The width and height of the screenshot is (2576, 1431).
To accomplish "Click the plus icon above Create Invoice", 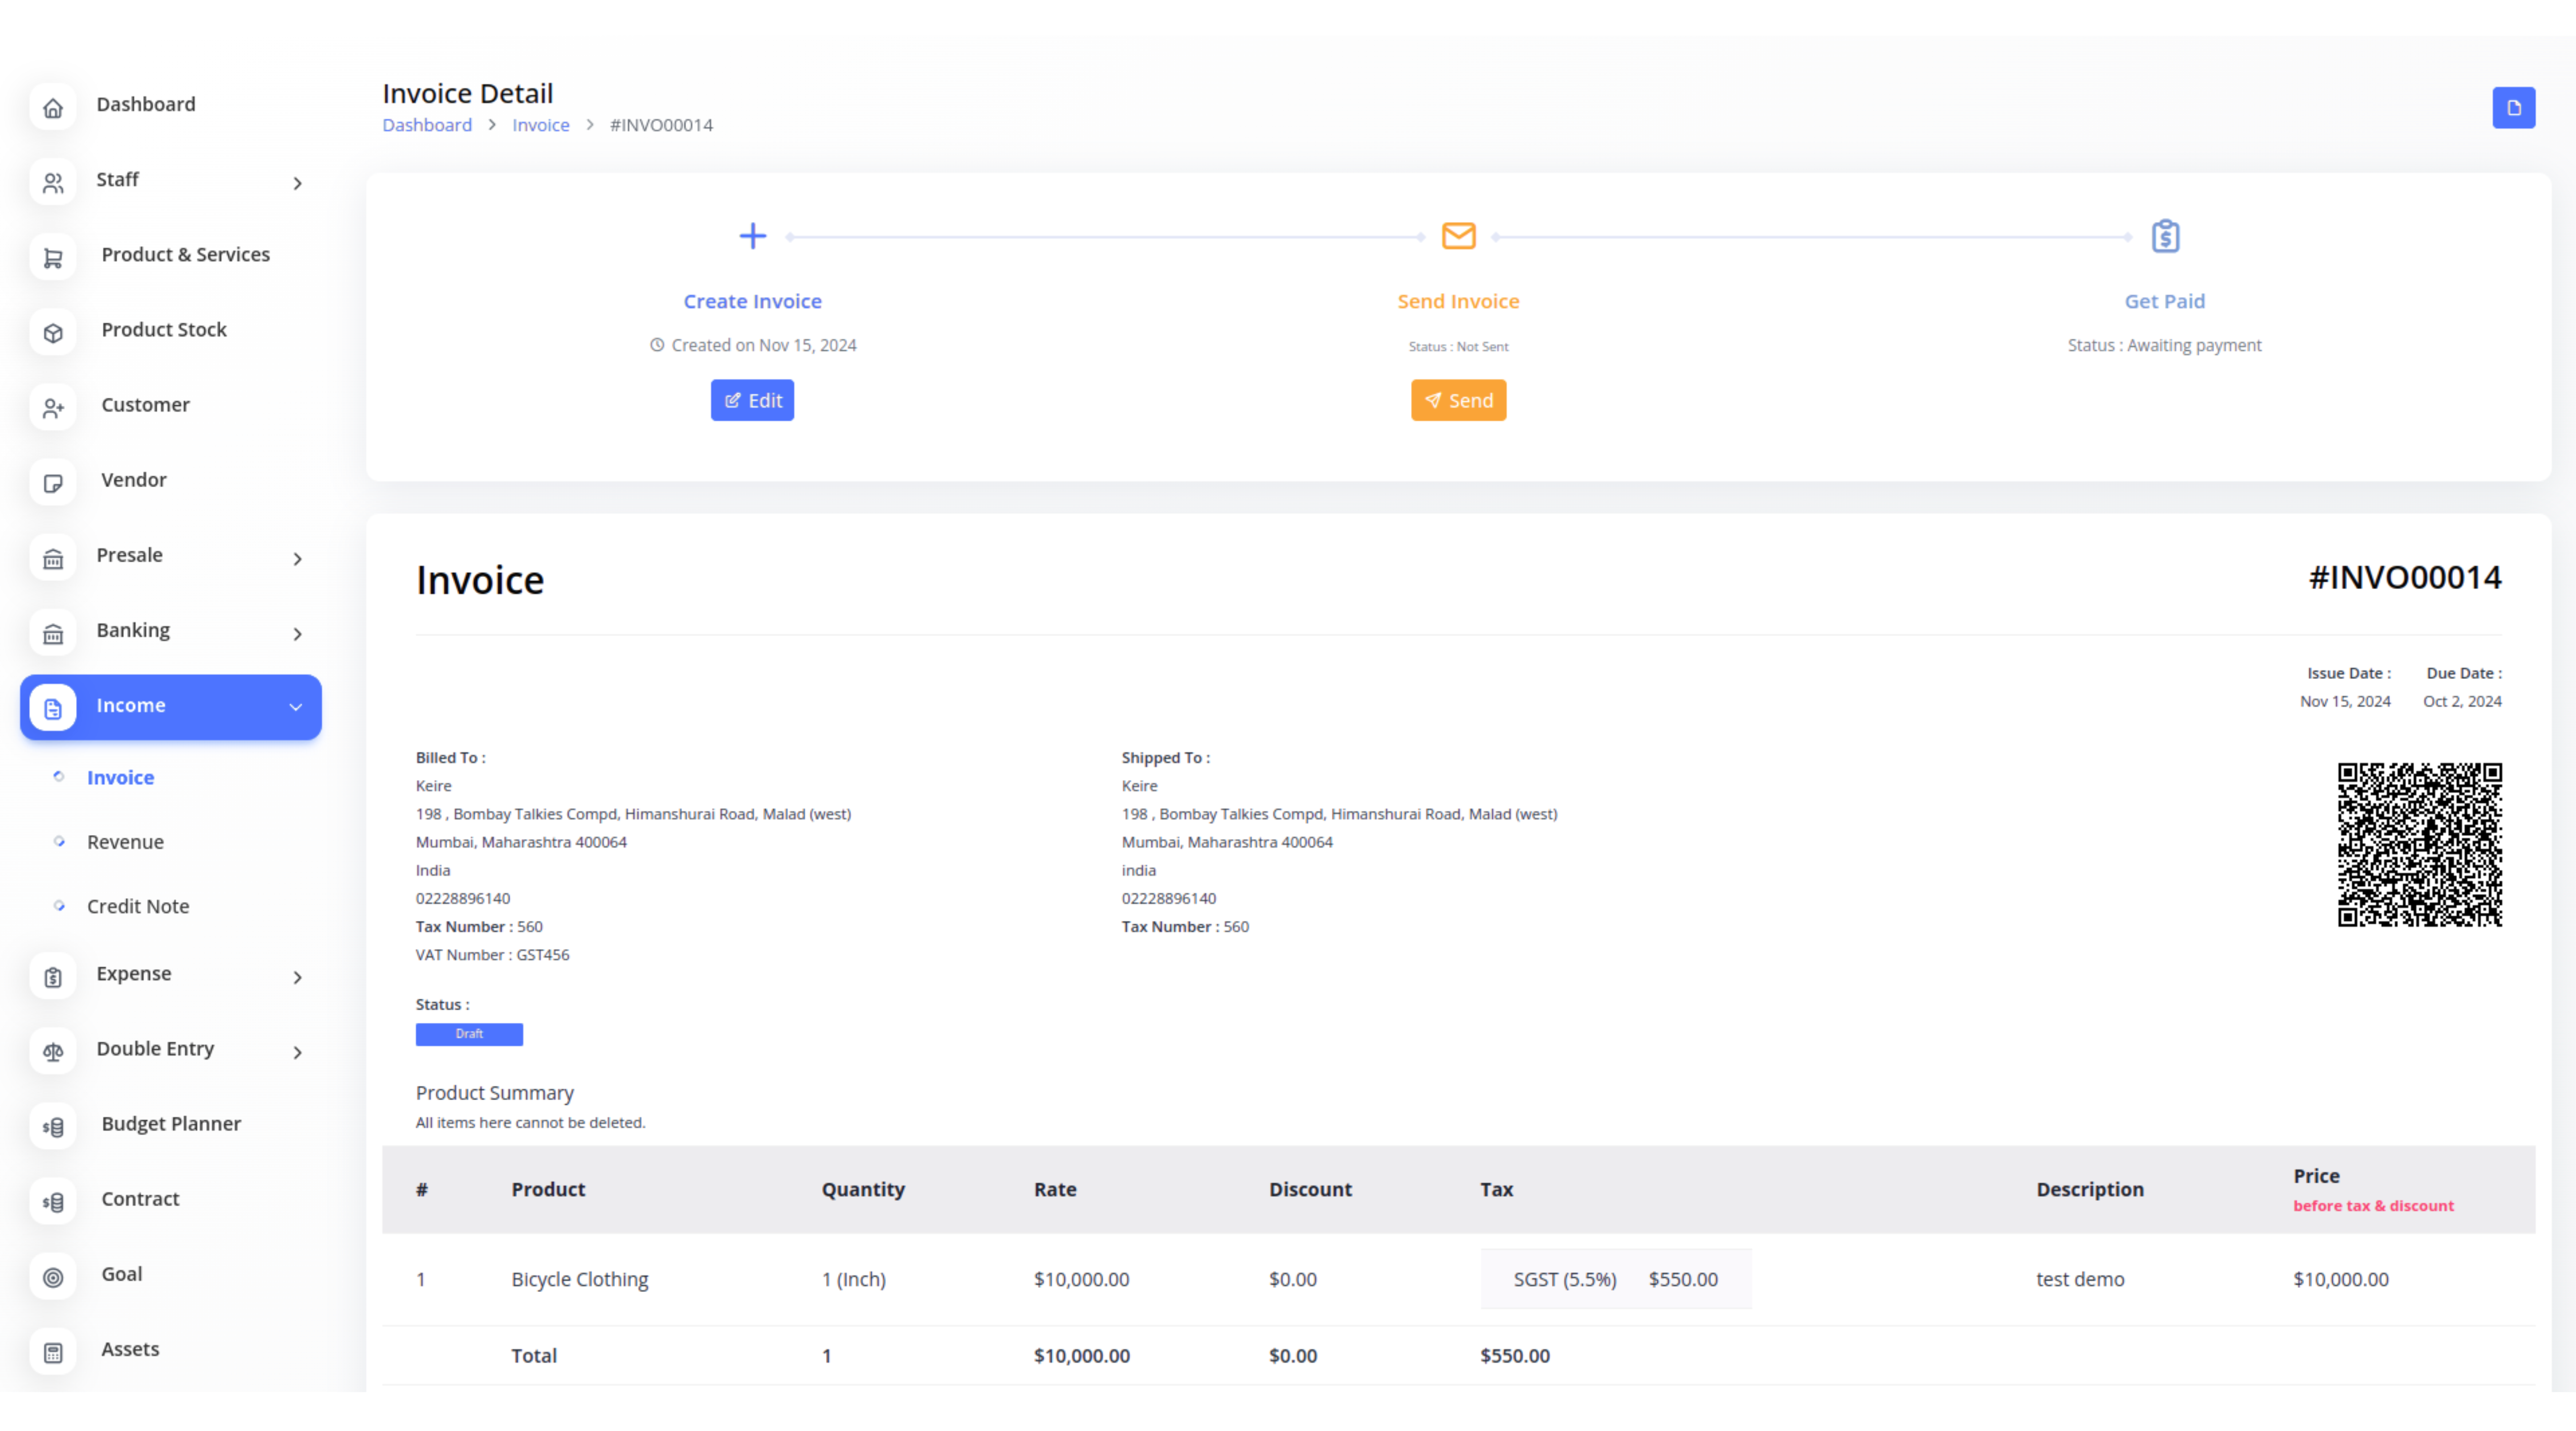I will (752, 236).
